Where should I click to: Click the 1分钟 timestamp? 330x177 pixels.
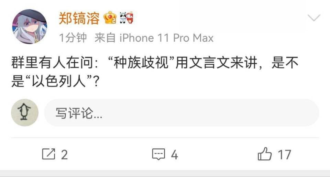73,38
